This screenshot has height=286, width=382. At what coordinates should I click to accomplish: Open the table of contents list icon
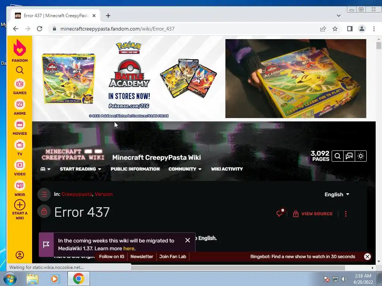point(44,194)
